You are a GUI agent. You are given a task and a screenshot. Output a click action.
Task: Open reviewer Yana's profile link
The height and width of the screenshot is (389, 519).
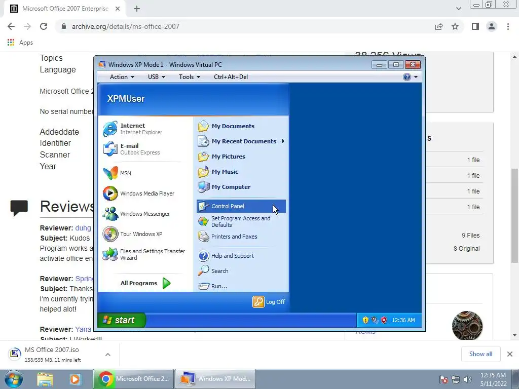coord(83,329)
